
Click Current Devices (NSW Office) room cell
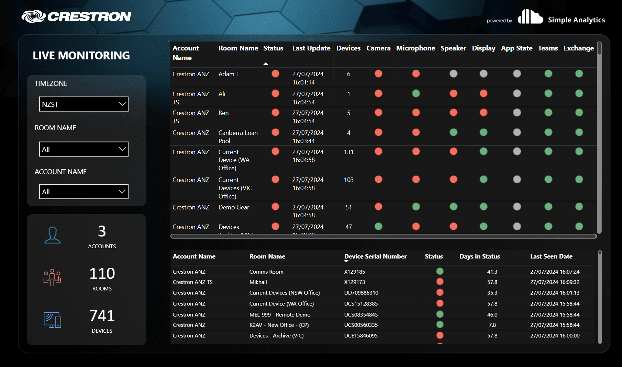pyautogui.click(x=285, y=293)
